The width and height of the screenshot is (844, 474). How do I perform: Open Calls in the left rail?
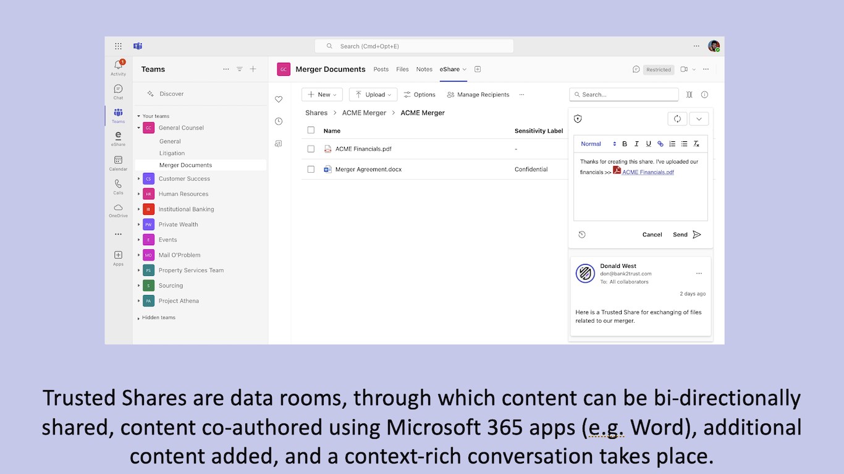(118, 186)
